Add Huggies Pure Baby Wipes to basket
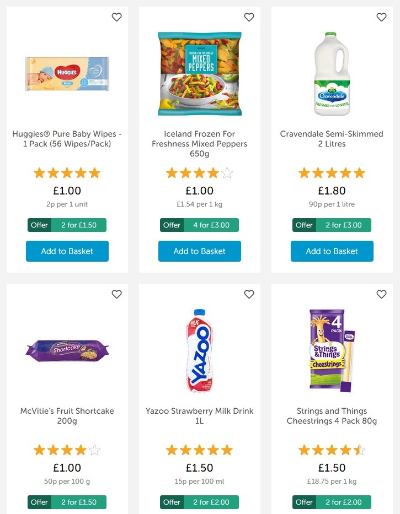Viewport: 400px width, 514px height. pyautogui.click(x=67, y=251)
